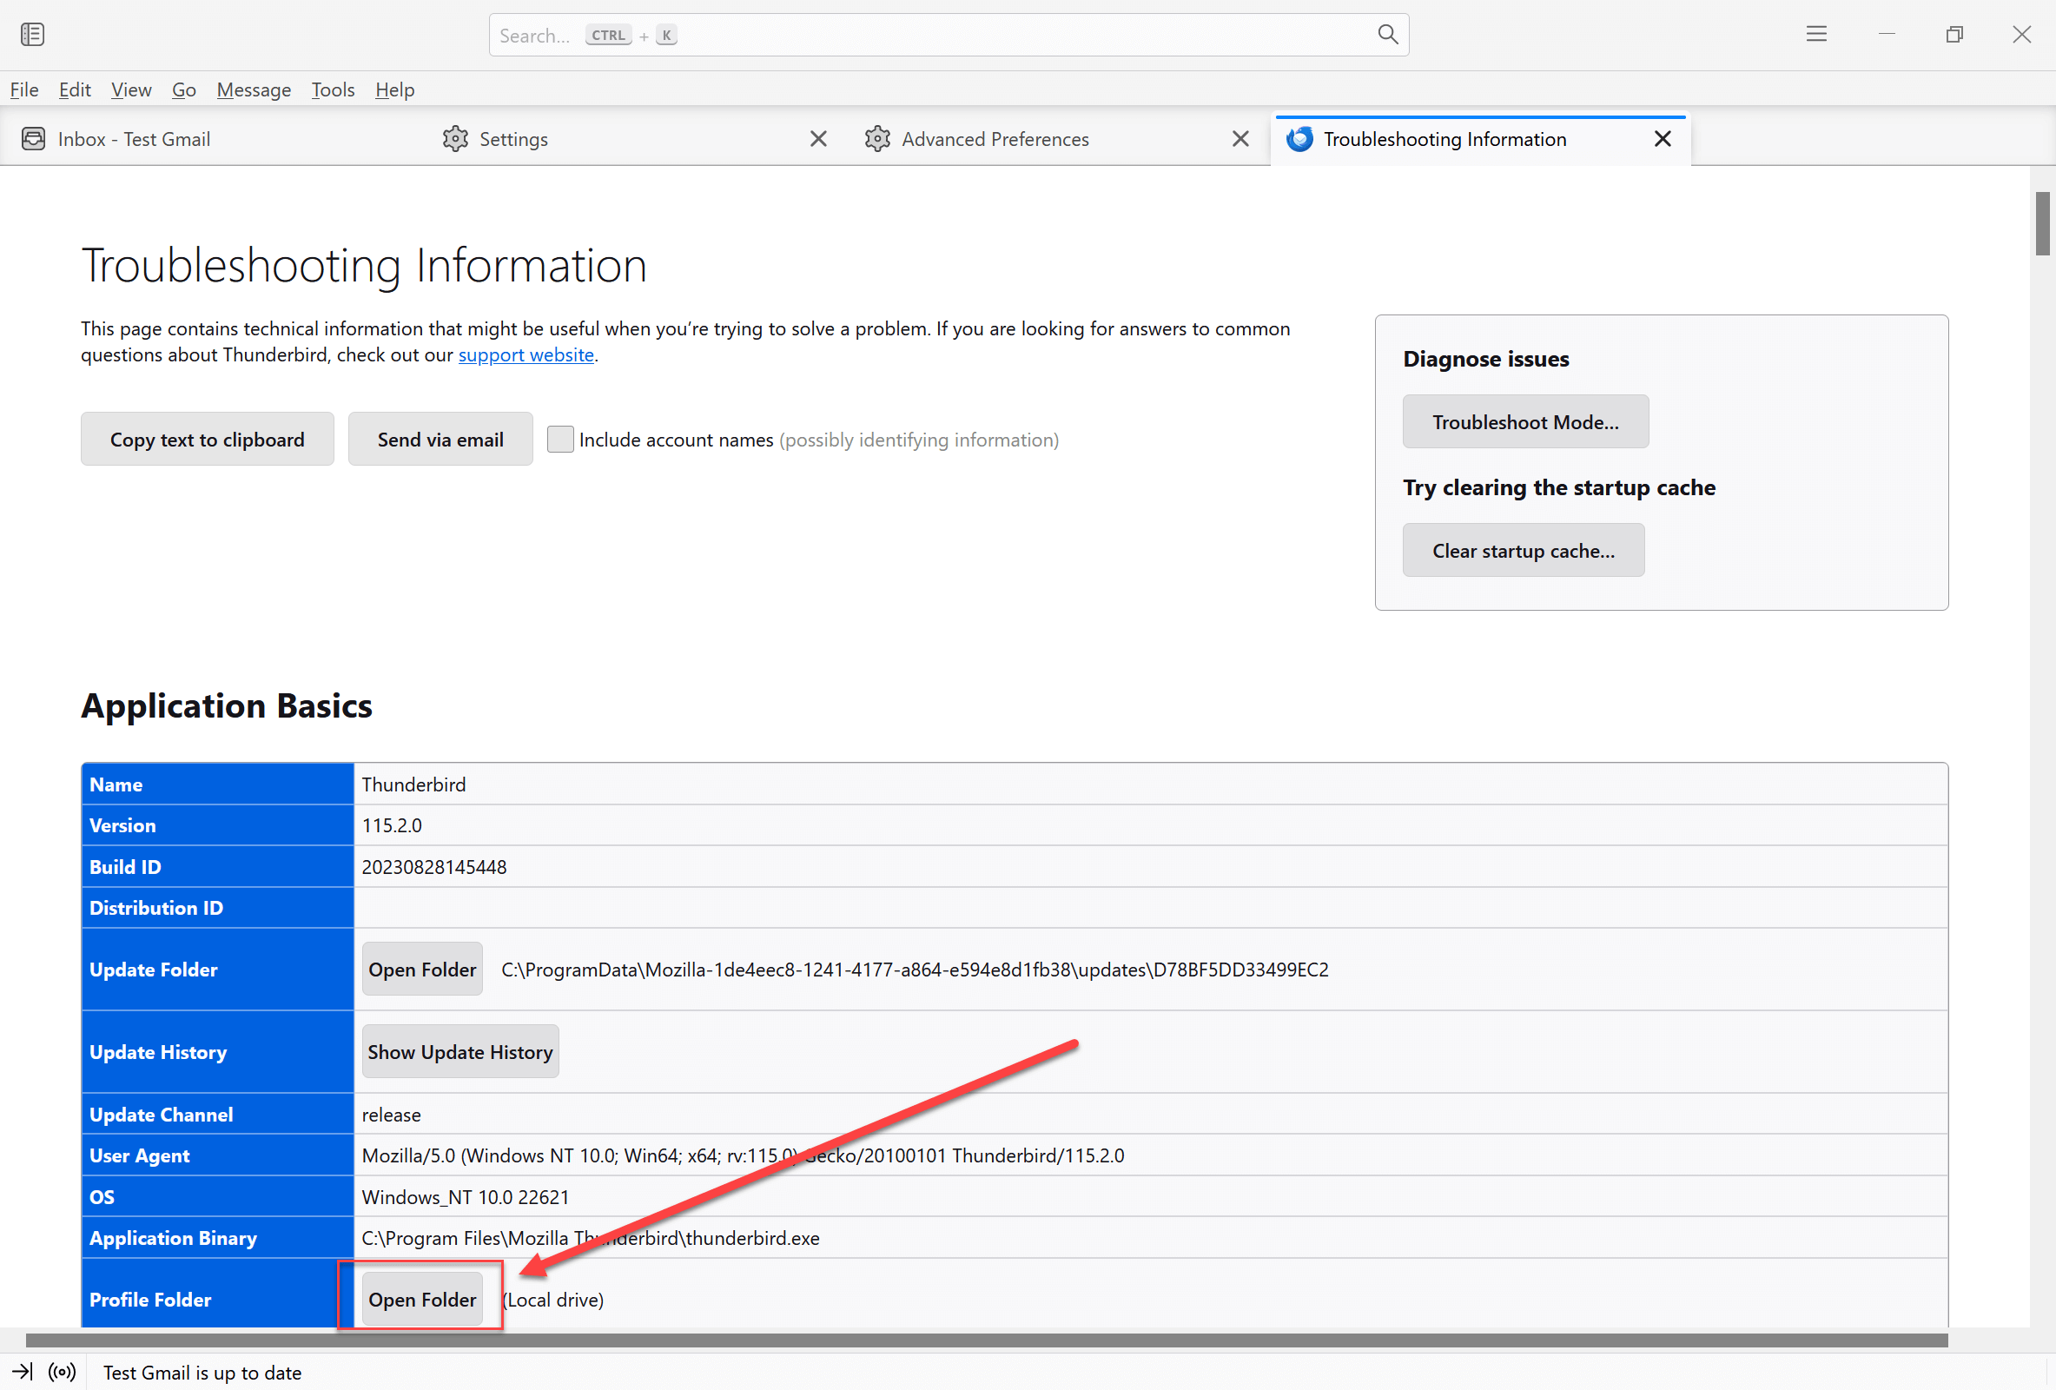Click the Troubleshooting tab Thunderbird icon
The height and width of the screenshot is (1390, 2056).
pos(1299,139)
